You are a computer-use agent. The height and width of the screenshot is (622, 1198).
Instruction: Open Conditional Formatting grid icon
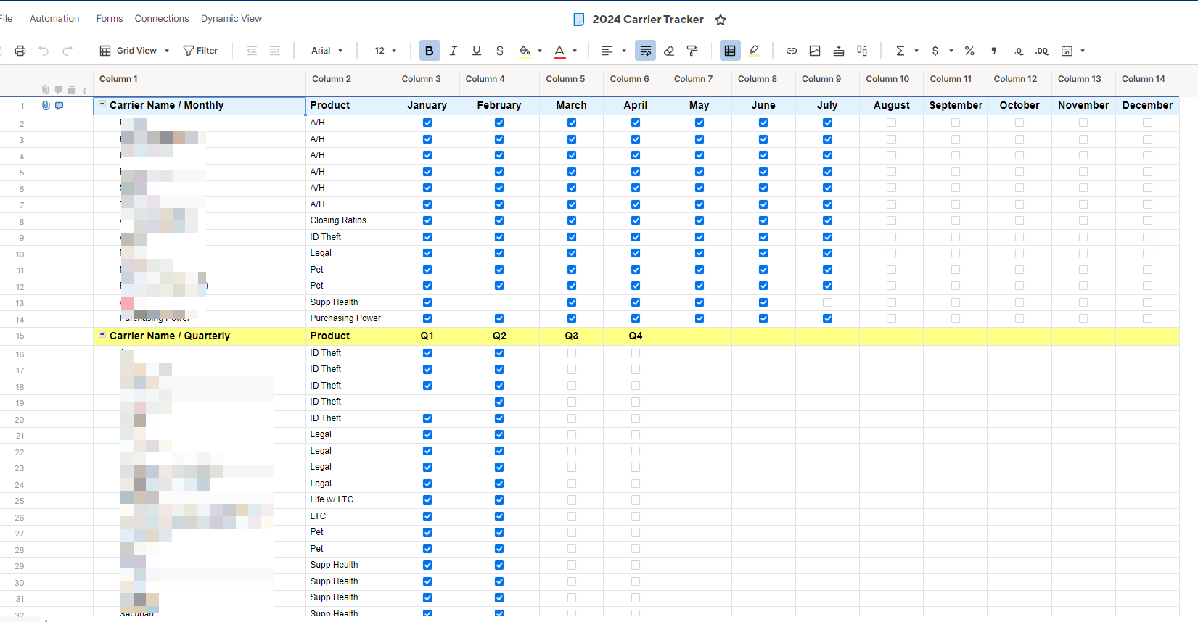point(730,51)
